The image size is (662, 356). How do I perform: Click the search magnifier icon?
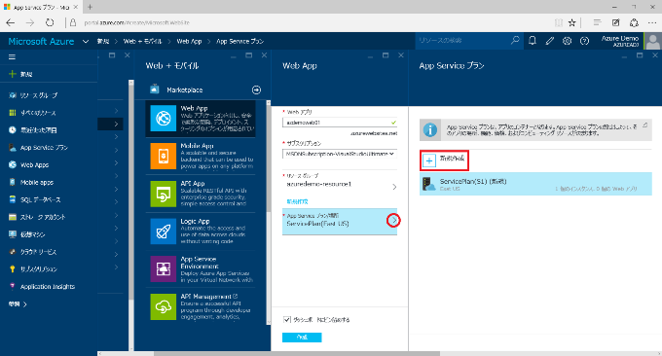tap(515, 41)
